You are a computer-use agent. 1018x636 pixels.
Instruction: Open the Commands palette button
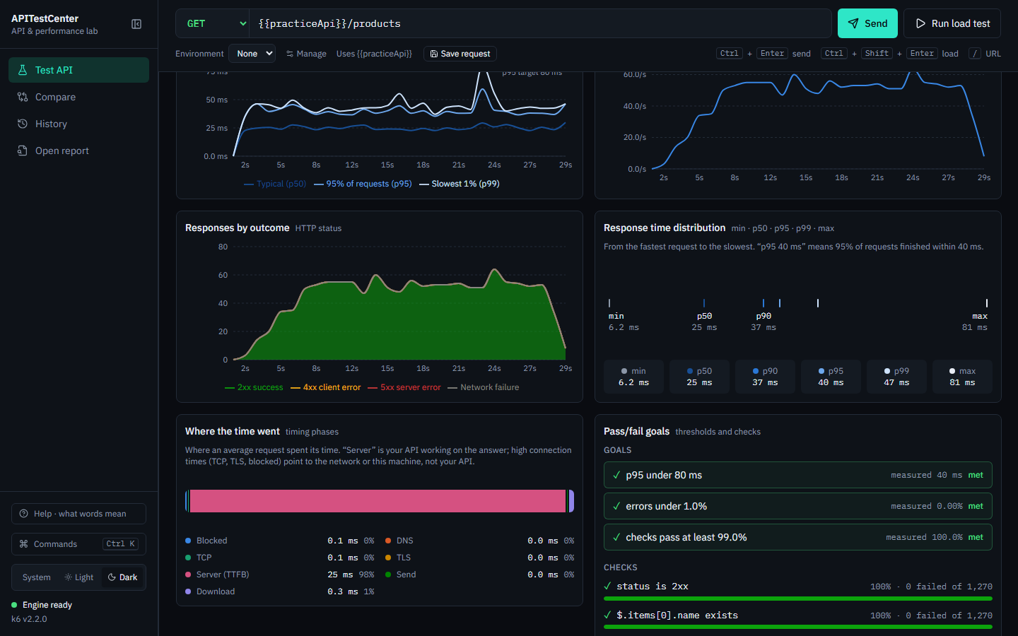pyautogui.click(x=78, y=544)
